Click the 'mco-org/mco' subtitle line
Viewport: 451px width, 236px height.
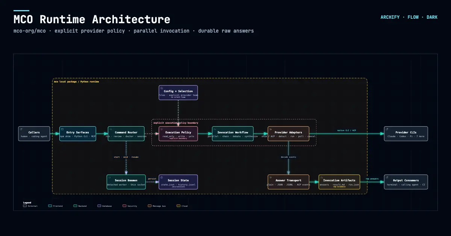[133, 31]
